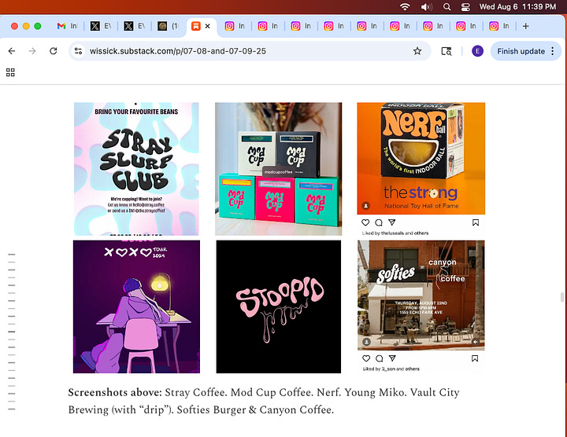Open the Nerf ball image

click(x=421, y=159)
